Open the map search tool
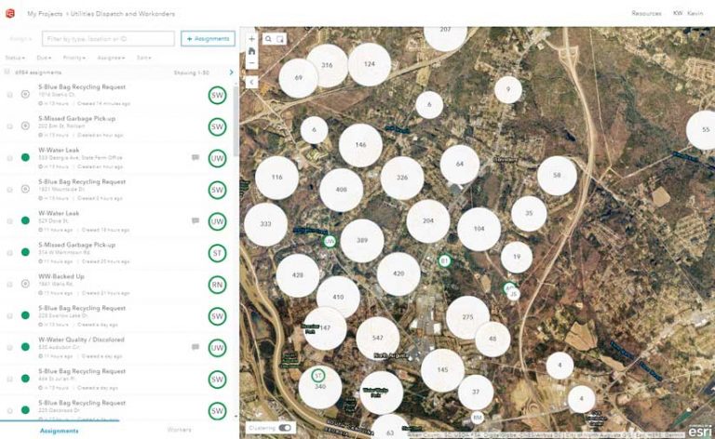 pos(268,39)
